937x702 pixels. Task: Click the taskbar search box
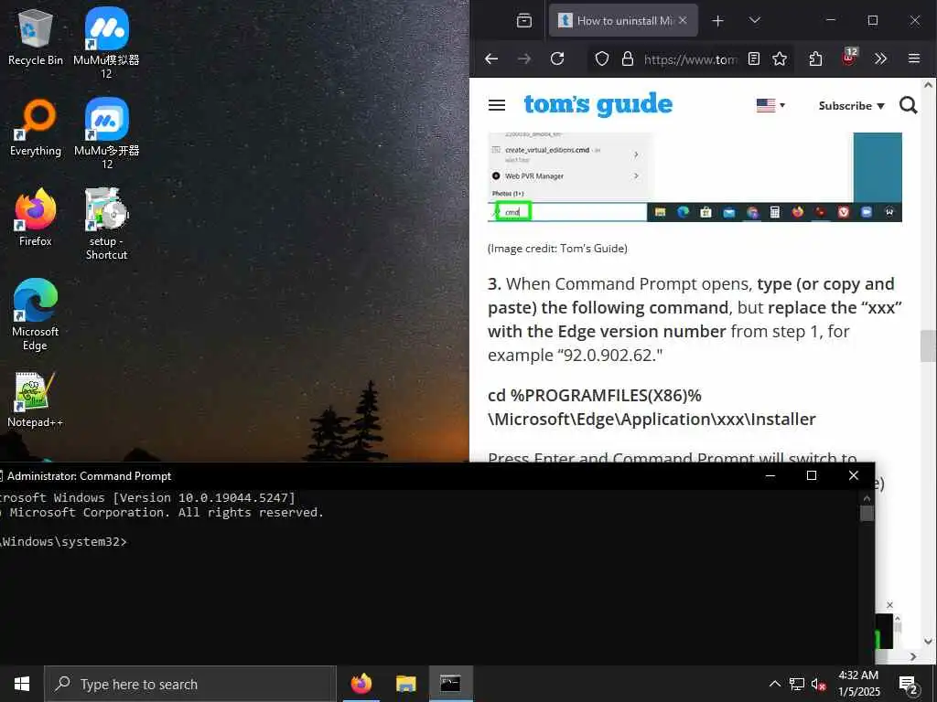point(190,684)
